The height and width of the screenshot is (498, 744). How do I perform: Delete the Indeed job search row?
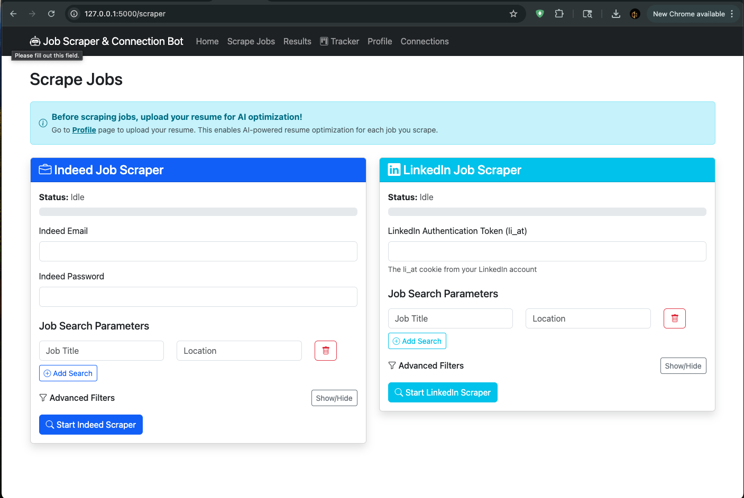[326, 351]
